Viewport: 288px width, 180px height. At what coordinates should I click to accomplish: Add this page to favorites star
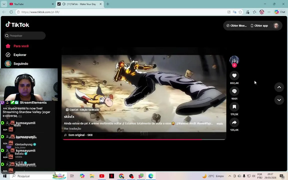(240, 12)
